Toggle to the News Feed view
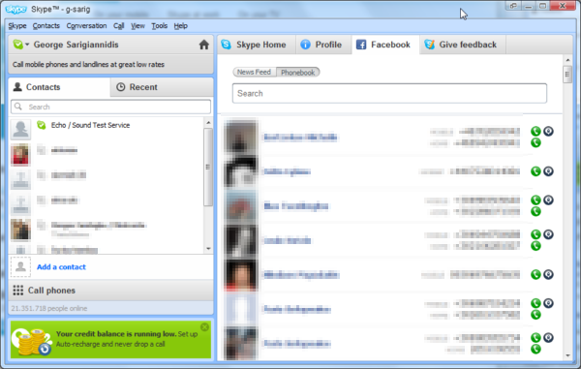Viewport: 581px width, 369px height. (254, 73)
